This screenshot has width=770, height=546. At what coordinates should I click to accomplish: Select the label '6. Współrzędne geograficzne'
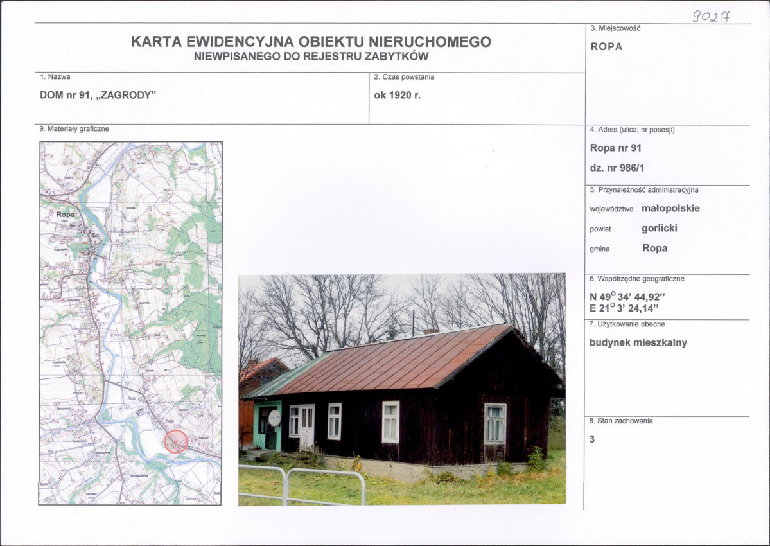[637, 279]
